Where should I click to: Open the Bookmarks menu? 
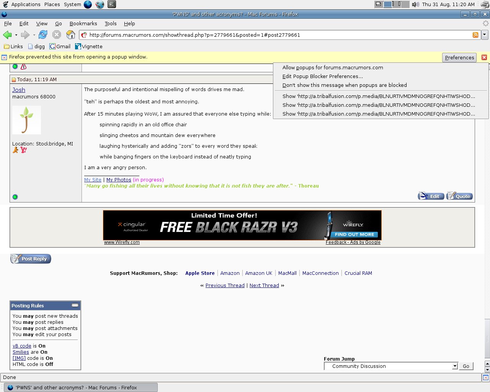point(83,23)
